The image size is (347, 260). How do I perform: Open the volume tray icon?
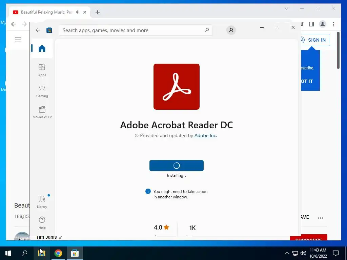[303, 253]
